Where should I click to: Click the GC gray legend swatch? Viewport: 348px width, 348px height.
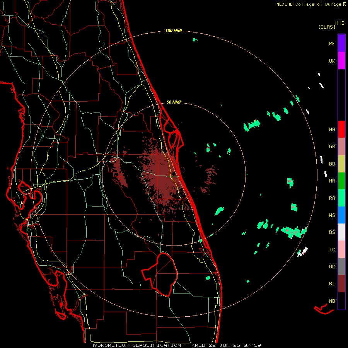point(341,266)
